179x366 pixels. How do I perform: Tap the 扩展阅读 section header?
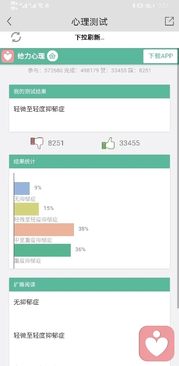click(x=89, y=285)
